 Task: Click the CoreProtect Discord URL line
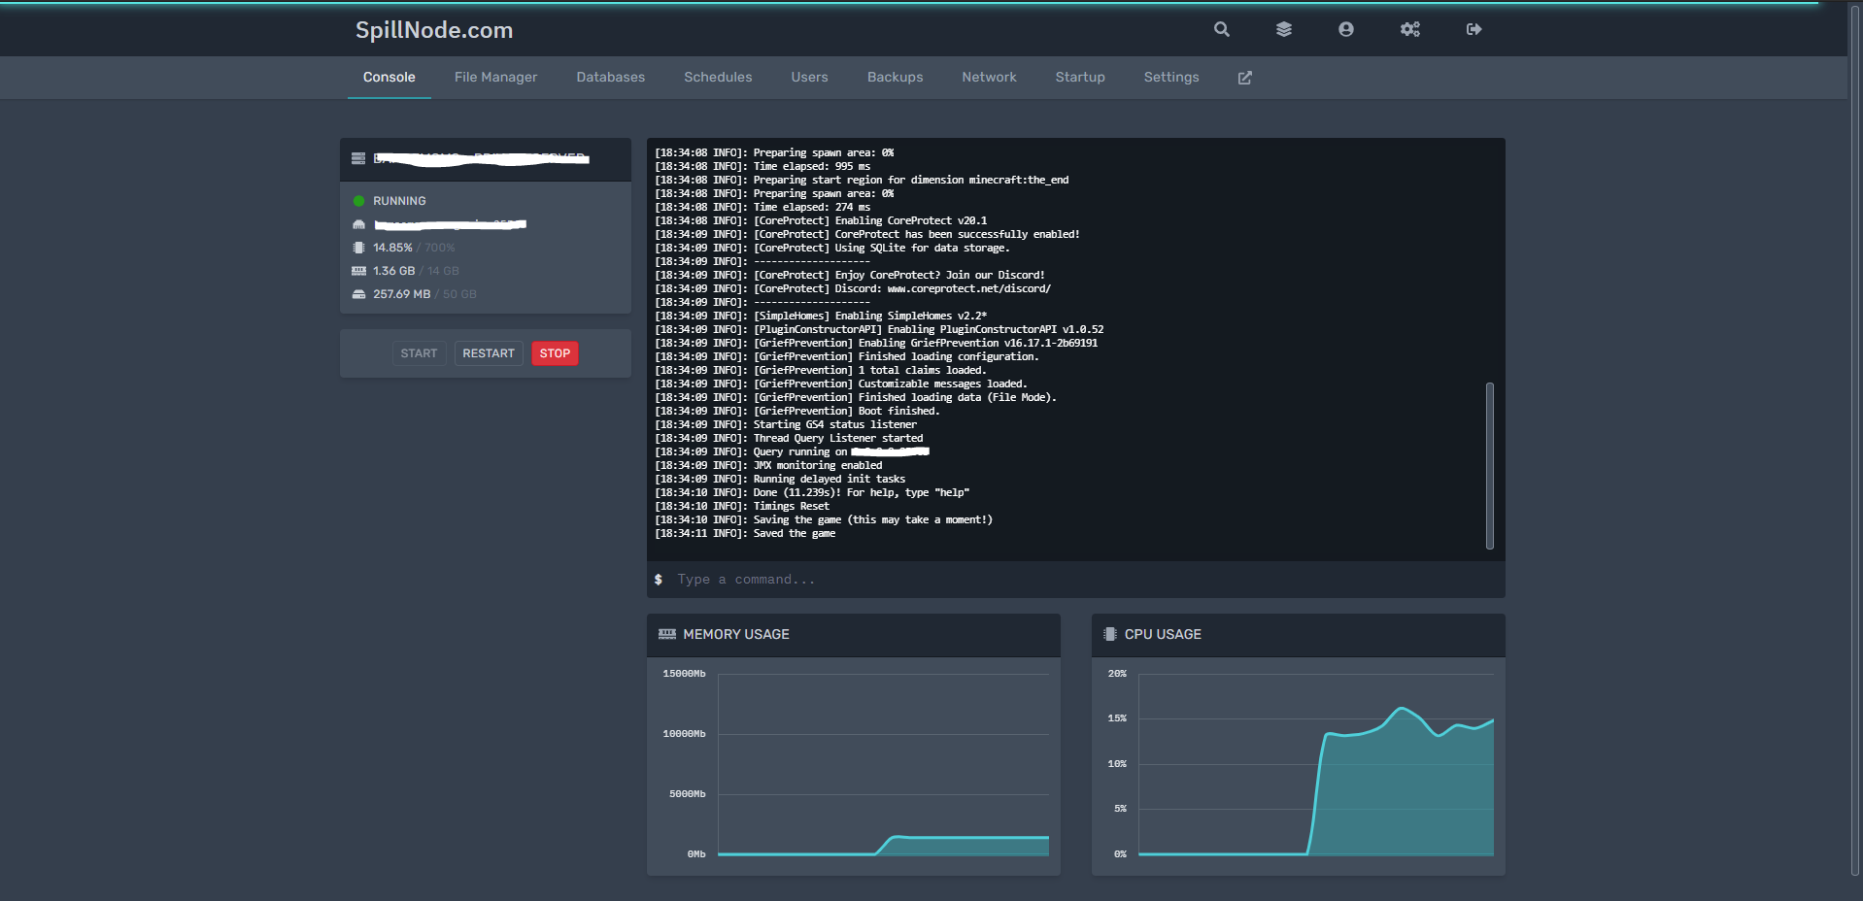point(853,288)
